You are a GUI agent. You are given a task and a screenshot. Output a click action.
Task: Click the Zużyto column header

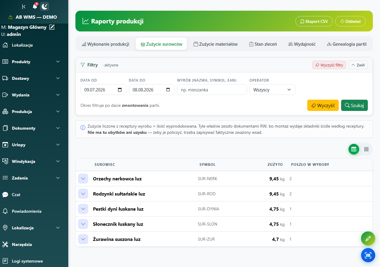coord(275,164)
